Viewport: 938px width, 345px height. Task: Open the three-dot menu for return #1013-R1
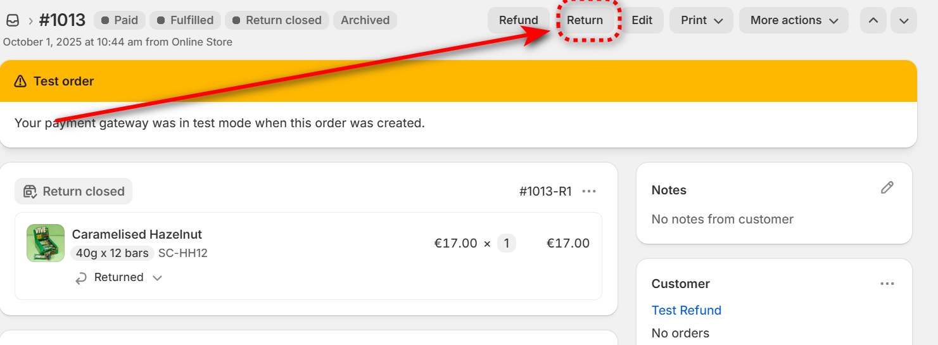(589, 191)
